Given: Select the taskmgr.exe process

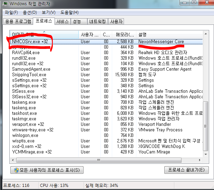Looking at the screenshot, I should (106, 119).
